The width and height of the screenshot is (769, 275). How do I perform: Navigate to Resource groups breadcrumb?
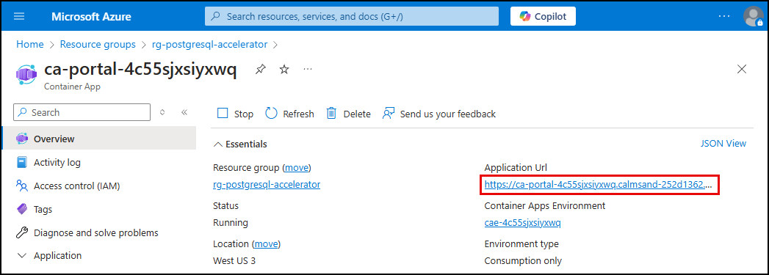tap(98, 44)
